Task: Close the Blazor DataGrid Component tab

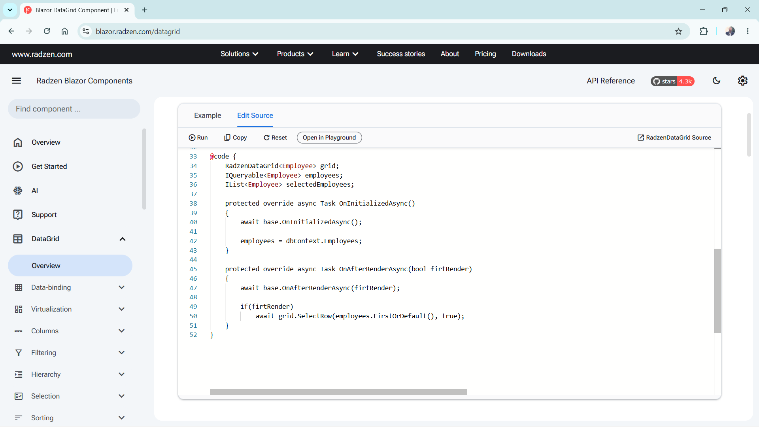Action: 126,10
